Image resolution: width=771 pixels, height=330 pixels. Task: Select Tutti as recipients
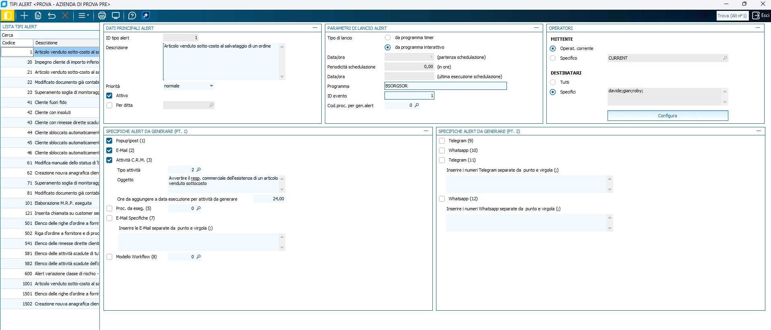(x=553, y=82)
